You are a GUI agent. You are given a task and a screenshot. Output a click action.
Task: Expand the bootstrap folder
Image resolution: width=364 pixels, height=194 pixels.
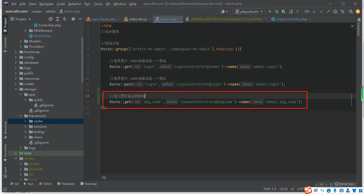pos(16,52)
